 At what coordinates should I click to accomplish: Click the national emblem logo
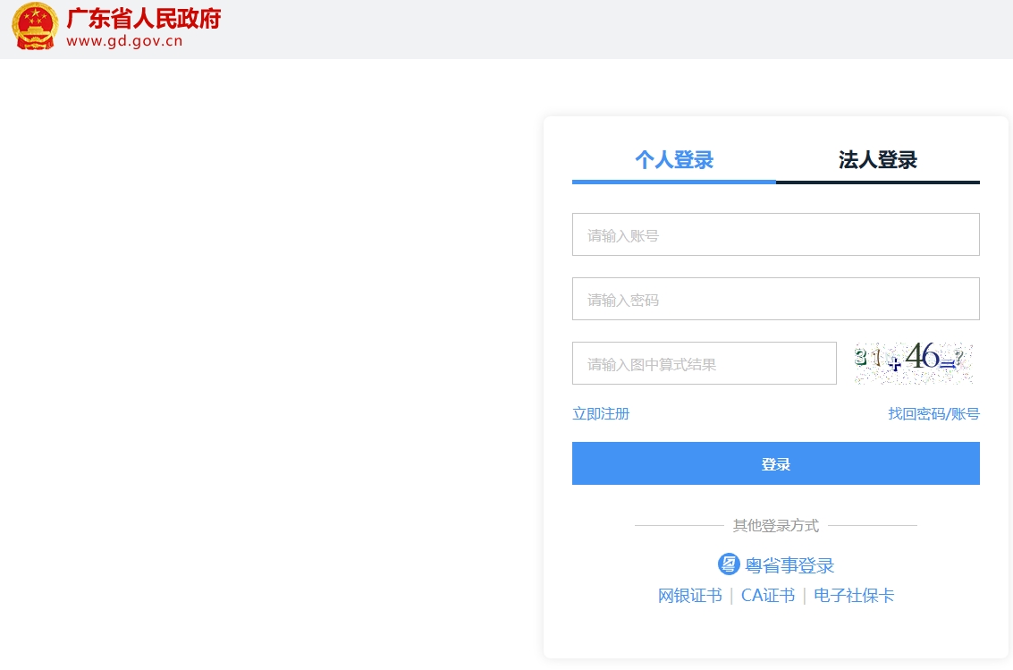point(35,27)
